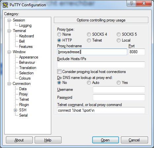This screenshot has height=148, width=154.
Task: Close the PuTTY Configuration window
Action: [144, 4]
